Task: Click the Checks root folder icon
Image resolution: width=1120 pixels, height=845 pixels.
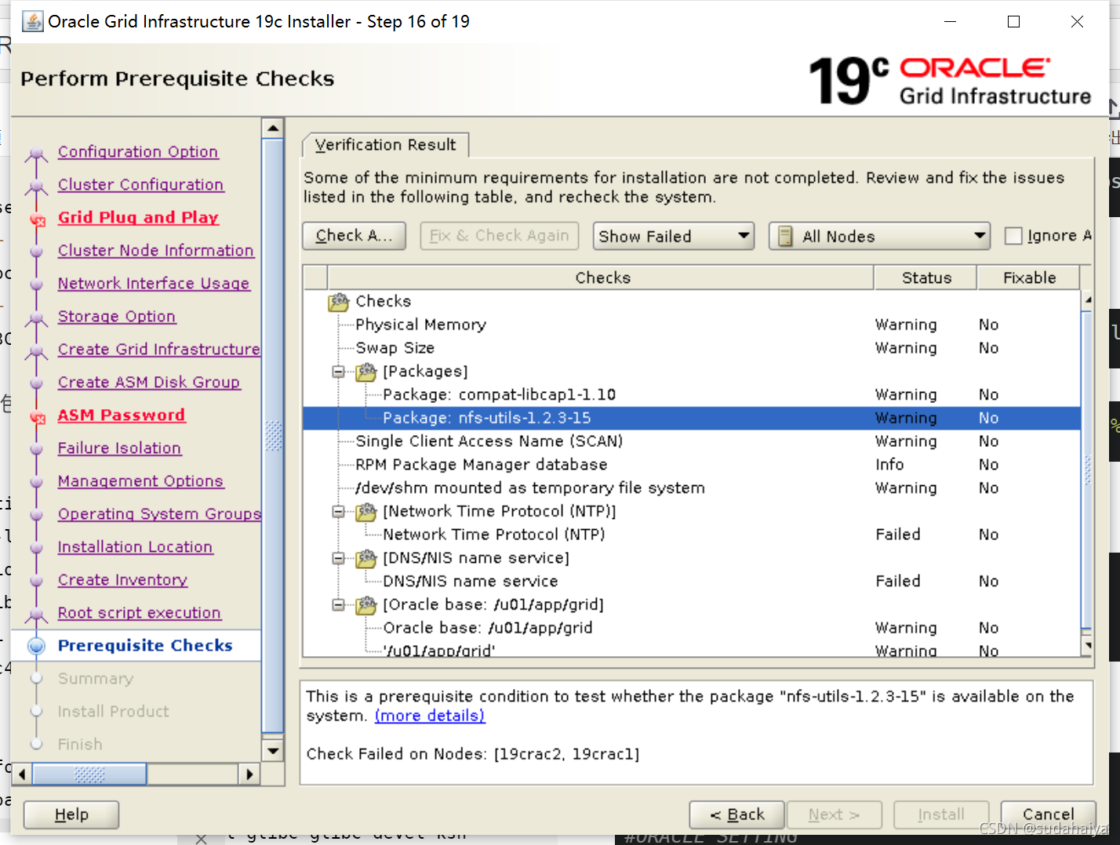Action: 339,302
